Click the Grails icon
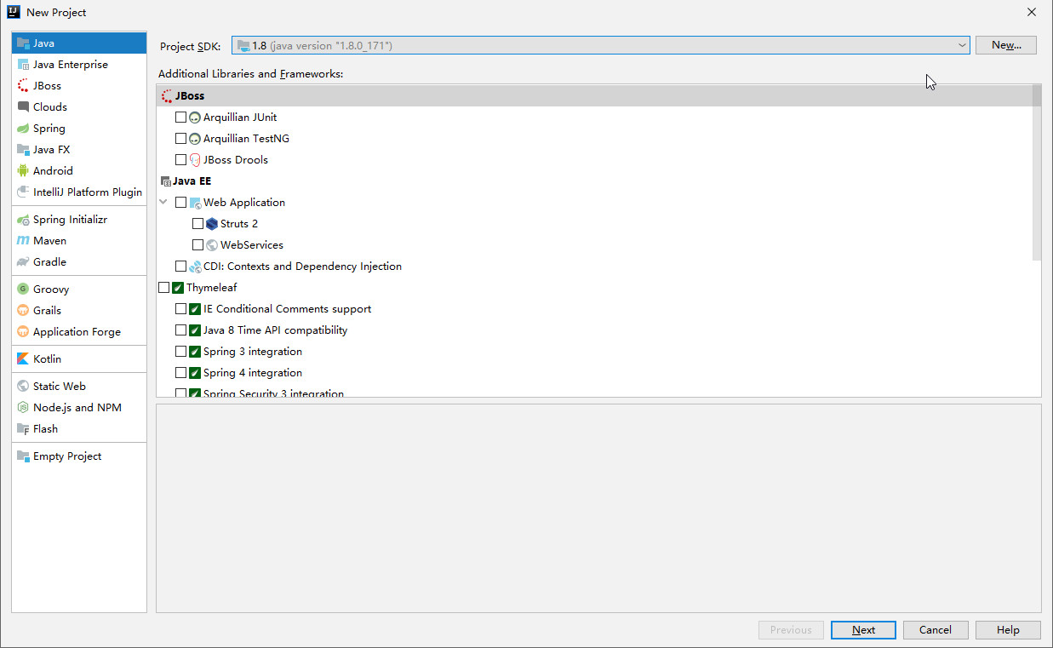The height and width of the screenshot is (648, 1053). click(23, 310)
